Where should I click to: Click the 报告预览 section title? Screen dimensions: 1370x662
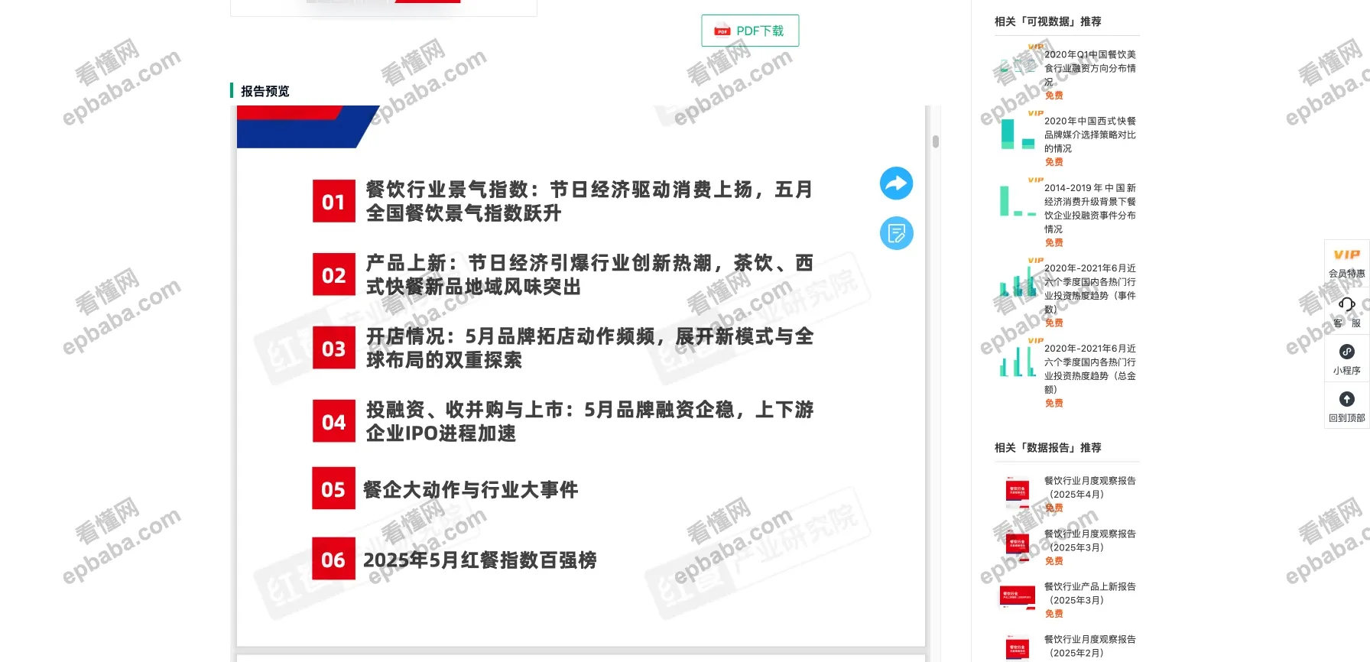tap(265, 91)
